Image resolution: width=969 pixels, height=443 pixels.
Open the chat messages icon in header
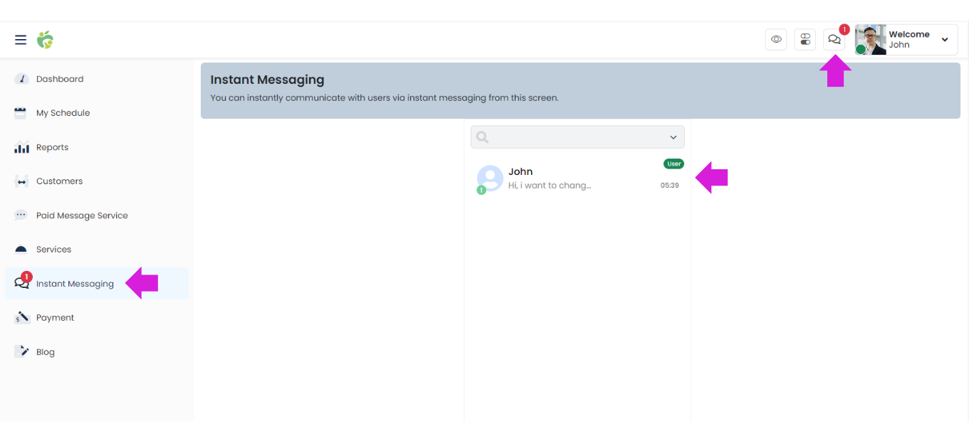coord(834,40)
